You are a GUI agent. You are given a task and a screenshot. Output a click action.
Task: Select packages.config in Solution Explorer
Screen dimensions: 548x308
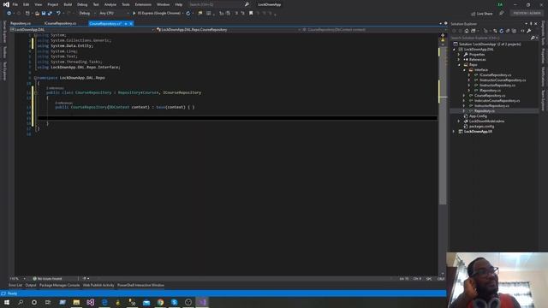(x=481, y=127)
